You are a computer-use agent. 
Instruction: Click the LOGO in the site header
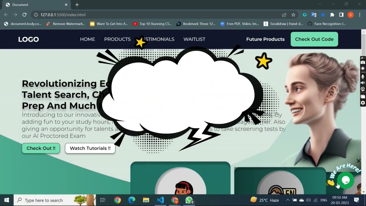tap(28, 39)
